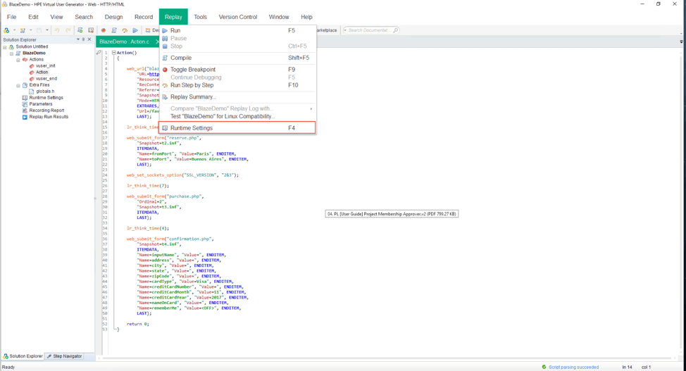Collapse the BlazeDemo tree node
Image resolution: width=686 pixels, height=371 pixels.
[x=12, y=54]
